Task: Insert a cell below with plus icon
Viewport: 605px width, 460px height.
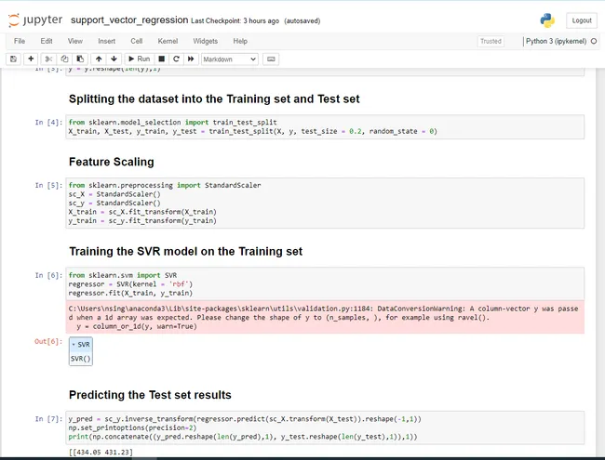Action: click(31, 59)
